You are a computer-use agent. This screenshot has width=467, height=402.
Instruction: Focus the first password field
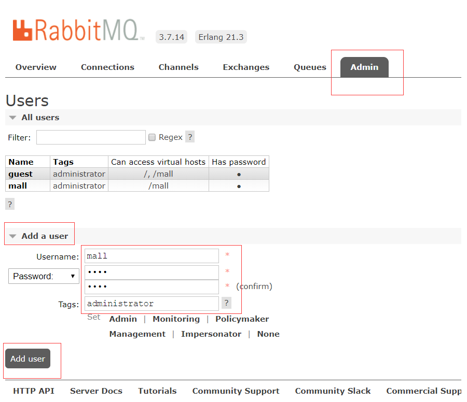(x=152, y=272)
